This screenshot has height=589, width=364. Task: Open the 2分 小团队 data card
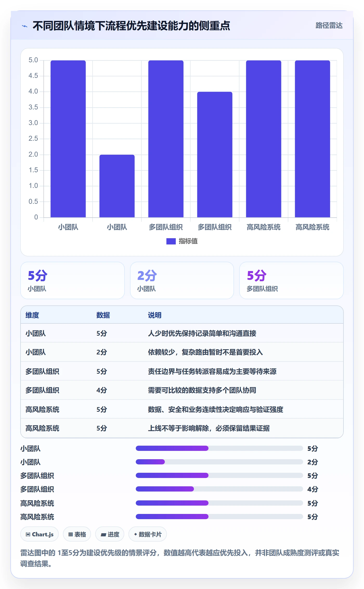[x=182, y=280]
